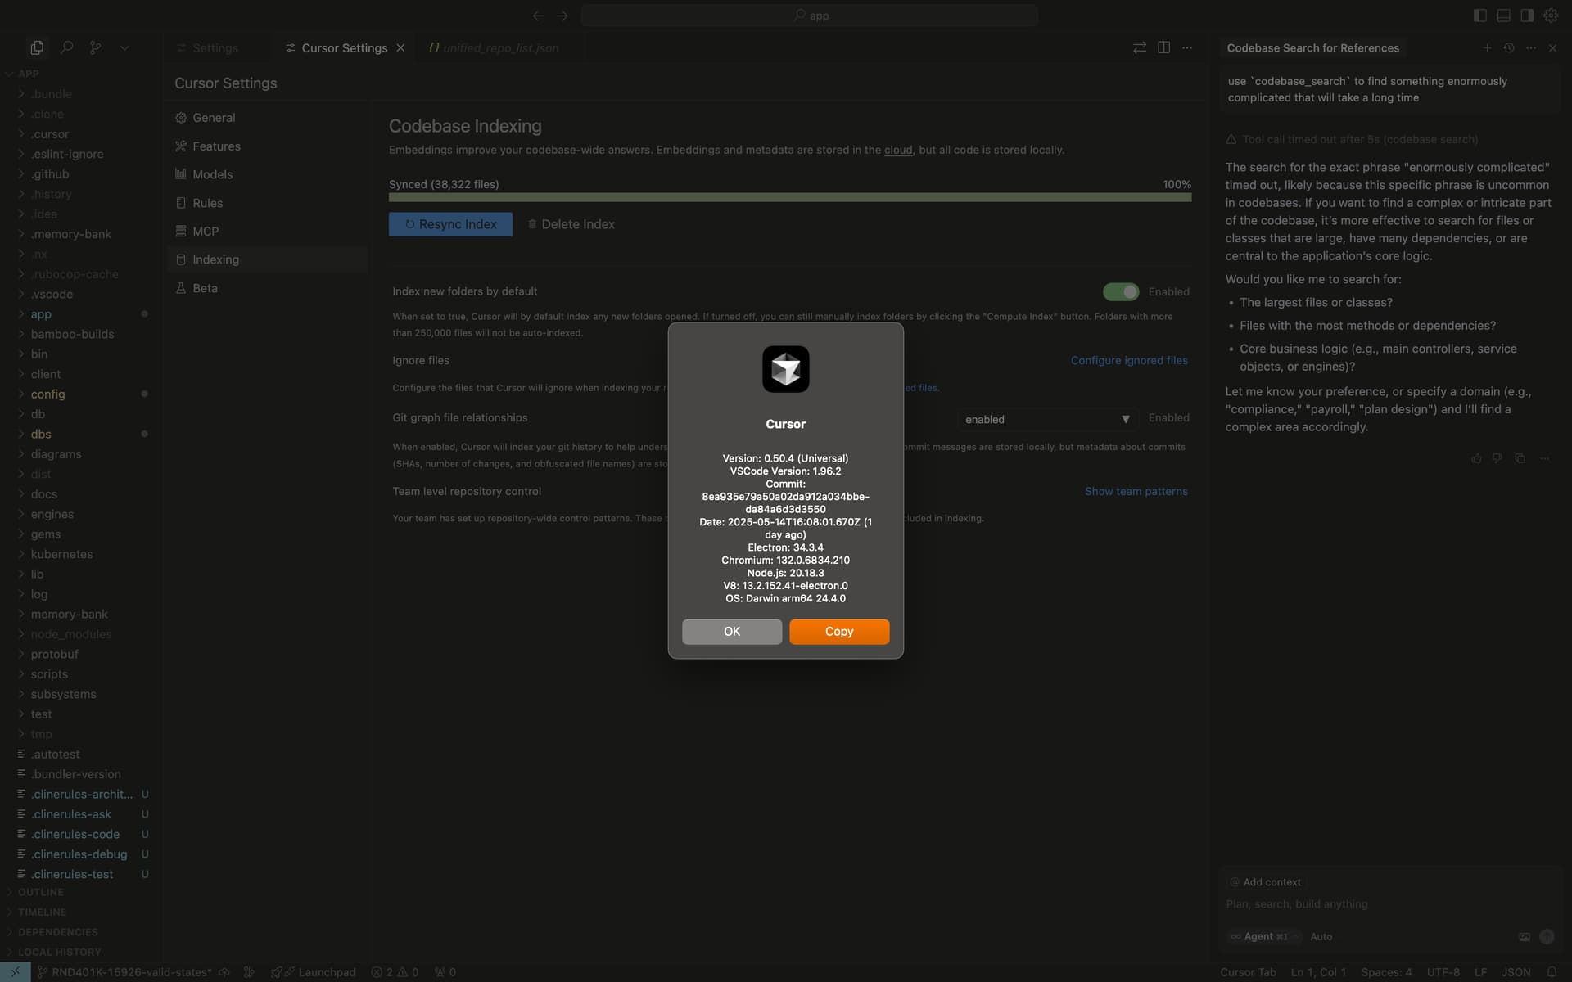Click the top command search field

(x=810, y=16)
